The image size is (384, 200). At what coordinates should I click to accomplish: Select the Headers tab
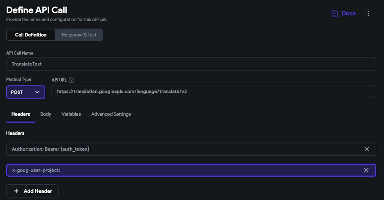click(x=21, y=114)
